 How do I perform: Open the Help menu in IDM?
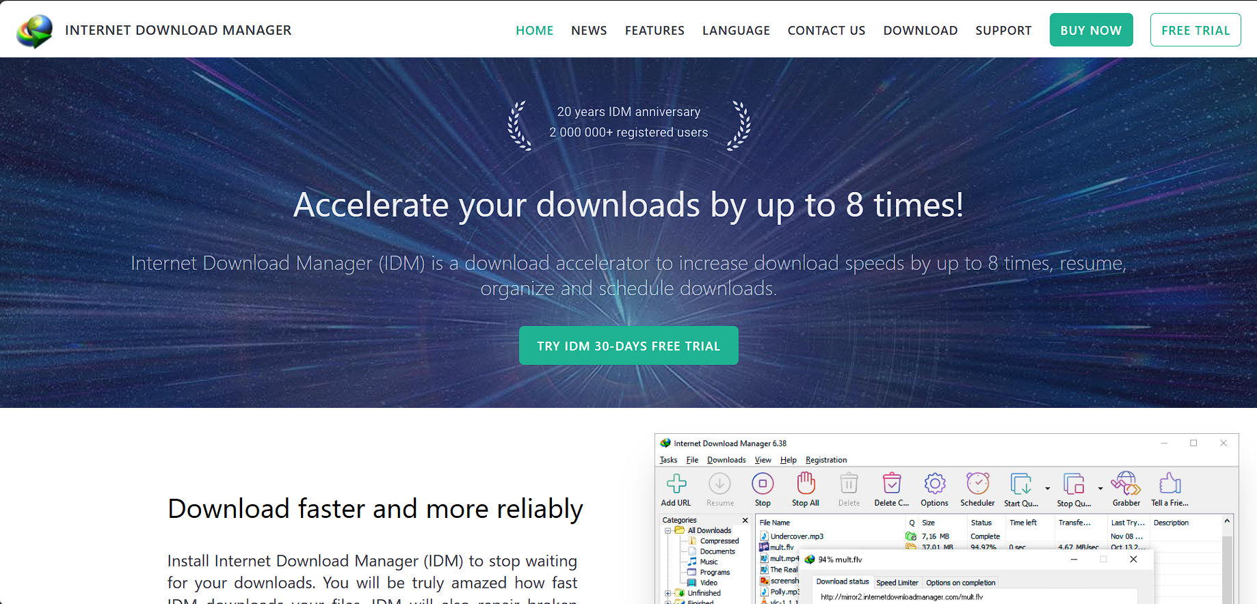coord(789,460)
